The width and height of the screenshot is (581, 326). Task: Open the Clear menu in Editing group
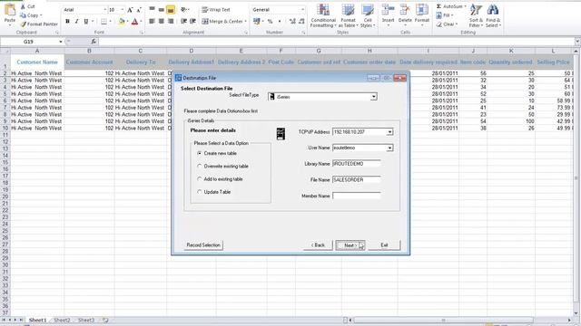(x=447, y=24)
